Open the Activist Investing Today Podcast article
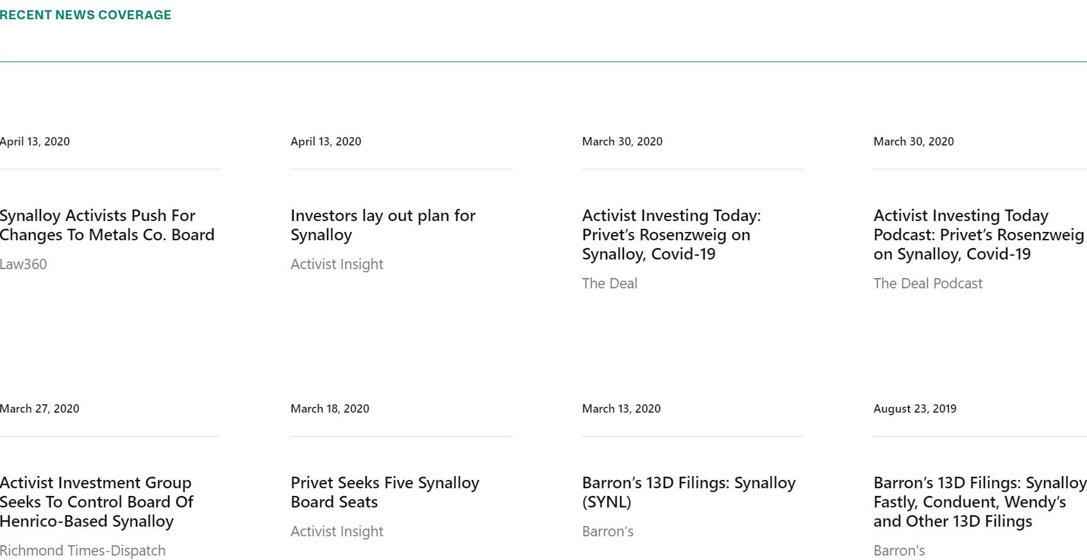Viewport: 1087px width, 560px height. coord(978,235)
